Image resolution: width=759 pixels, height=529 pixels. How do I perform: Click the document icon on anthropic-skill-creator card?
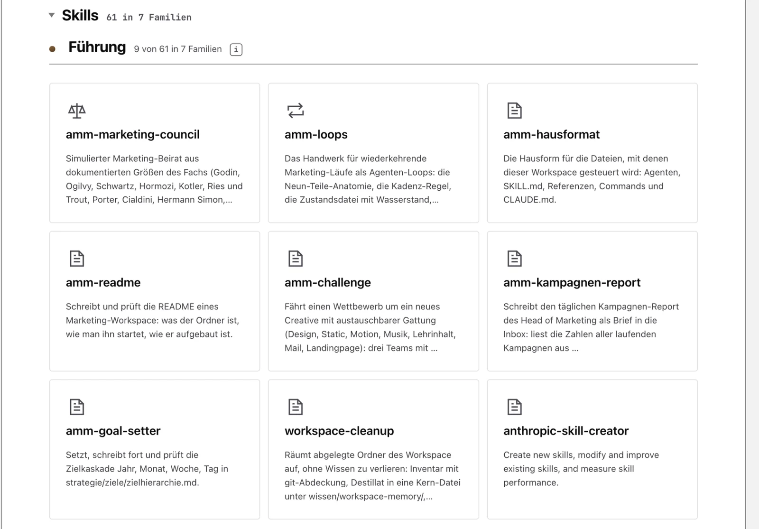[514, 407]
